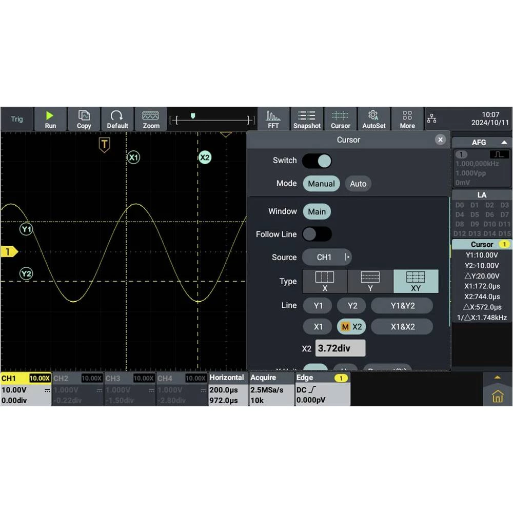This screenshot has height=513, width=513.
Task: Expand the AFG panel arrow
Action: [504, 143]
